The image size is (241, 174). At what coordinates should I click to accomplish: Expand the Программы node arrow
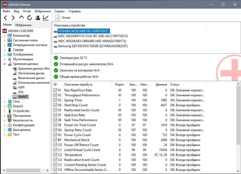tap(5, 116)
